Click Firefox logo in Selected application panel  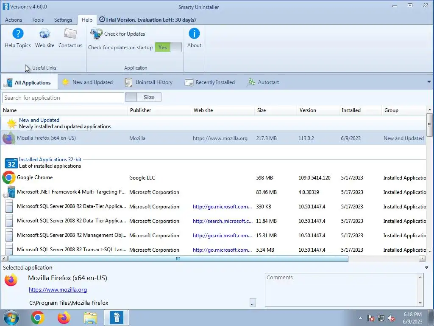11,280
